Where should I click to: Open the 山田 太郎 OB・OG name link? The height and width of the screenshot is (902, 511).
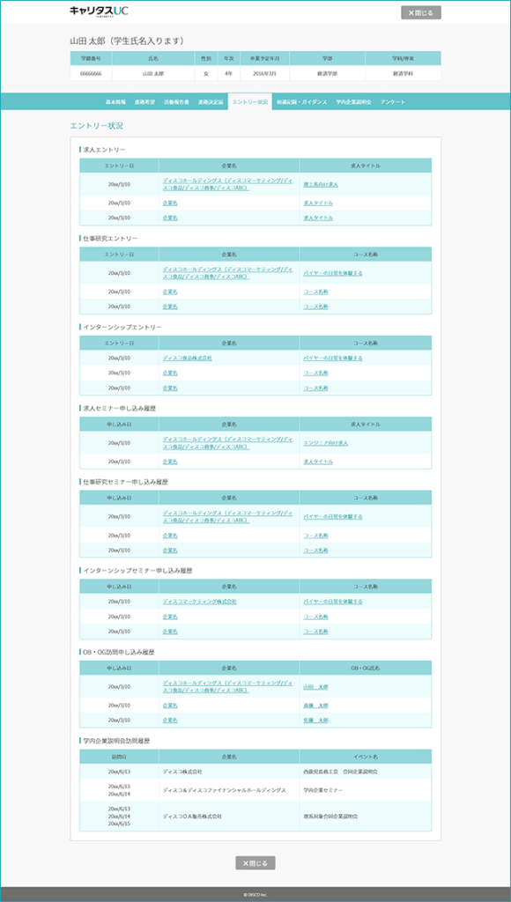point(315,687)
